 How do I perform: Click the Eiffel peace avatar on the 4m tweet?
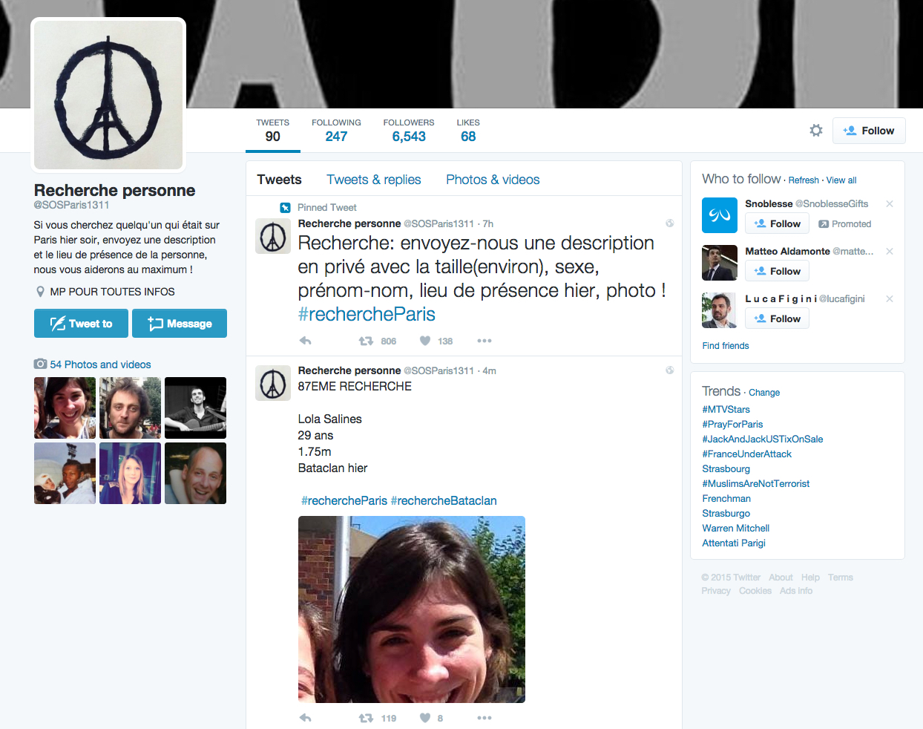coord(273,383)
